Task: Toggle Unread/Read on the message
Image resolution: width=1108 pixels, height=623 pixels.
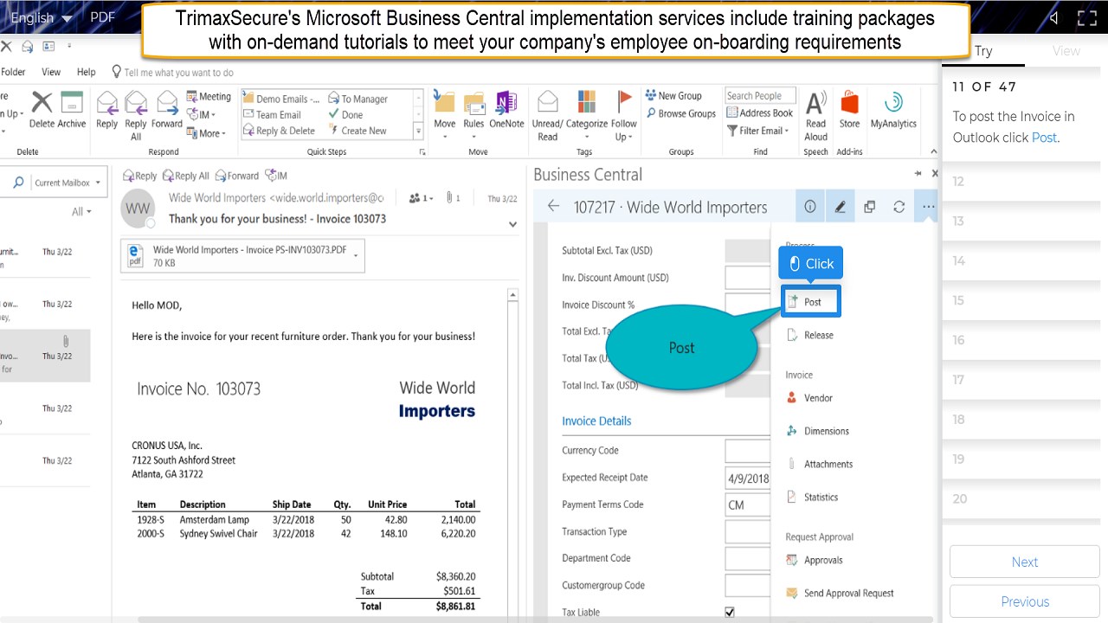Action: [547, 116]
